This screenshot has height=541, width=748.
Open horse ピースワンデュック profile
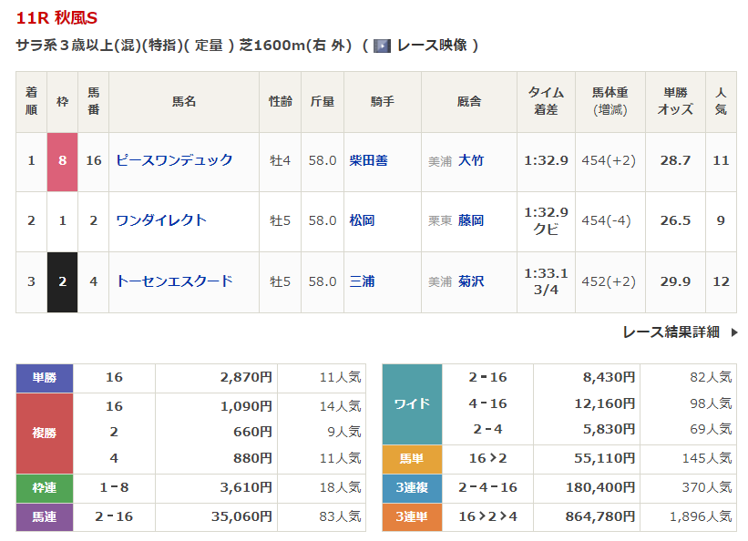[x=174, y=160]
